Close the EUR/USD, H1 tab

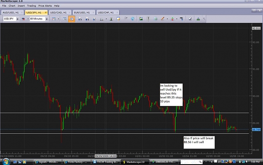93,12
